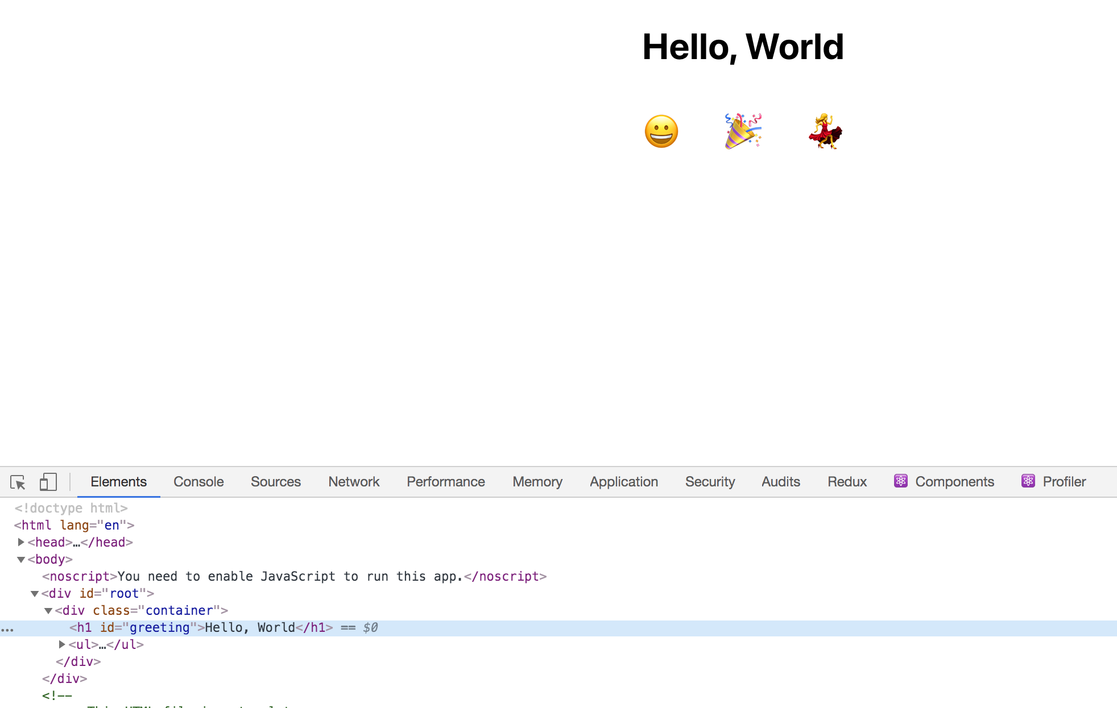The height and width of the screenshot is (708, 1117).
Task: Expand the ul element node
Action: (x=62, y=644)
